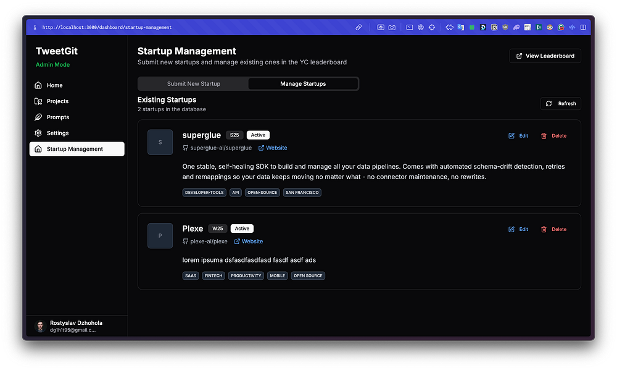Screen dimensions: 617x370
Task: Click '2 startups in the database' text
Action: coord(172,109)
